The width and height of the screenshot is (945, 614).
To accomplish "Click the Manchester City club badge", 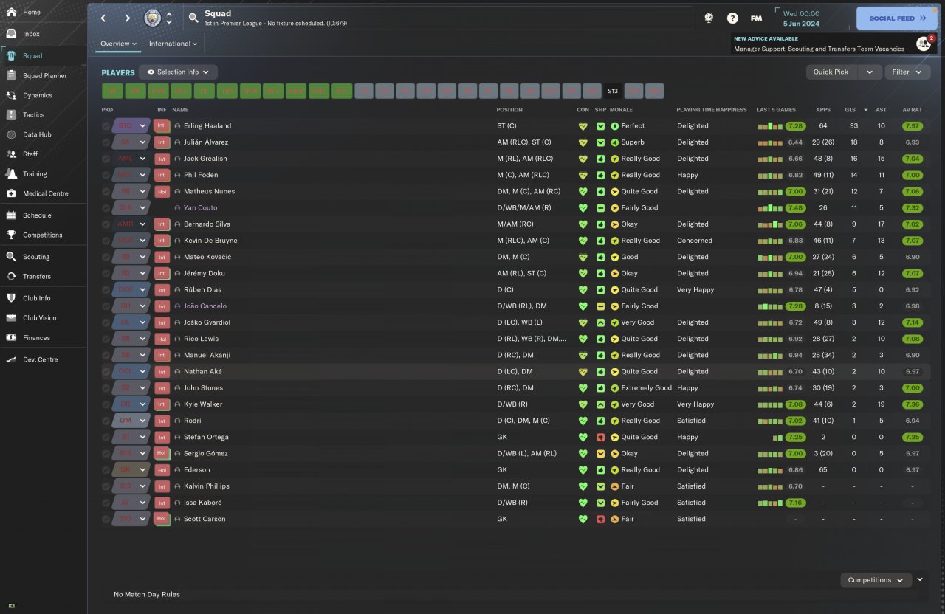I will coord(153,18).
